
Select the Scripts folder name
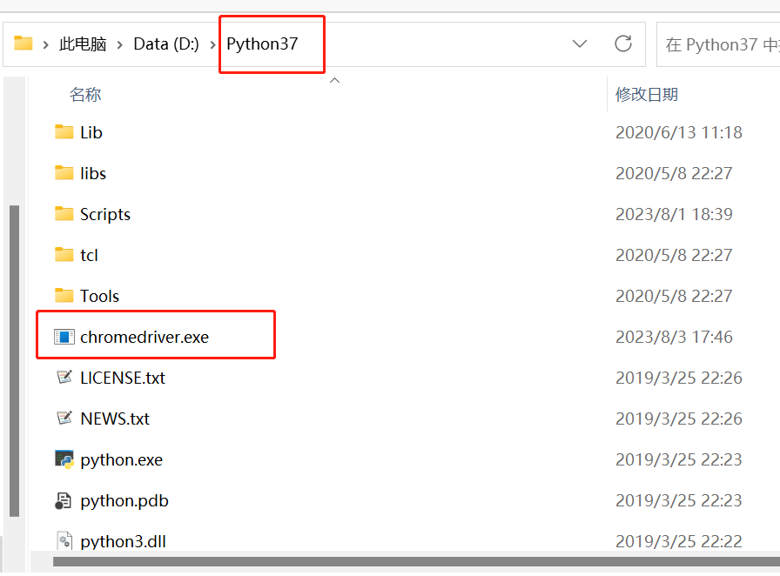pos(105,214)
